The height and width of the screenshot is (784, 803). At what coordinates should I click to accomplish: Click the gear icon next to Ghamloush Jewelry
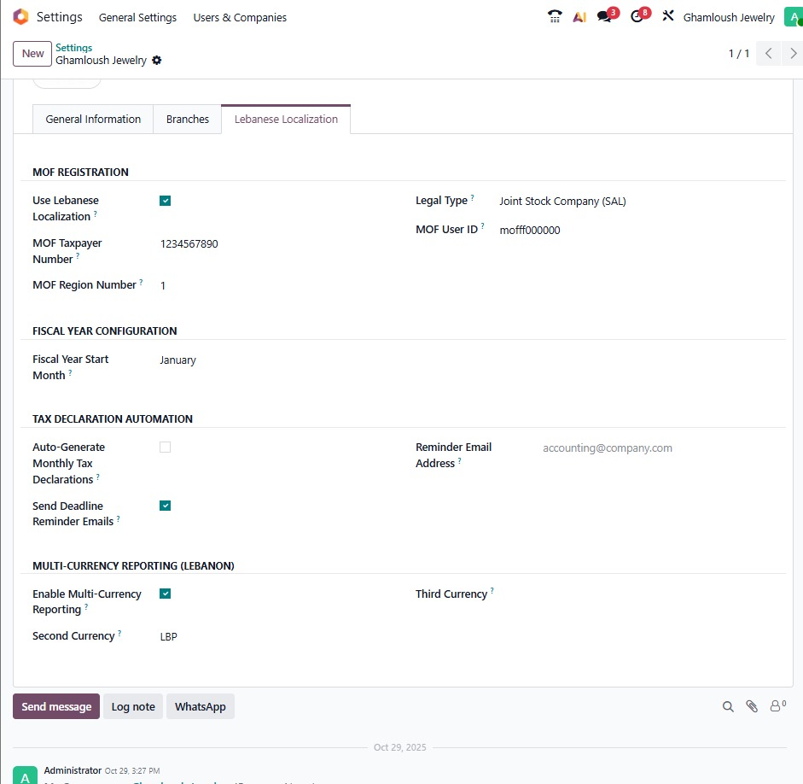(156, 61)
